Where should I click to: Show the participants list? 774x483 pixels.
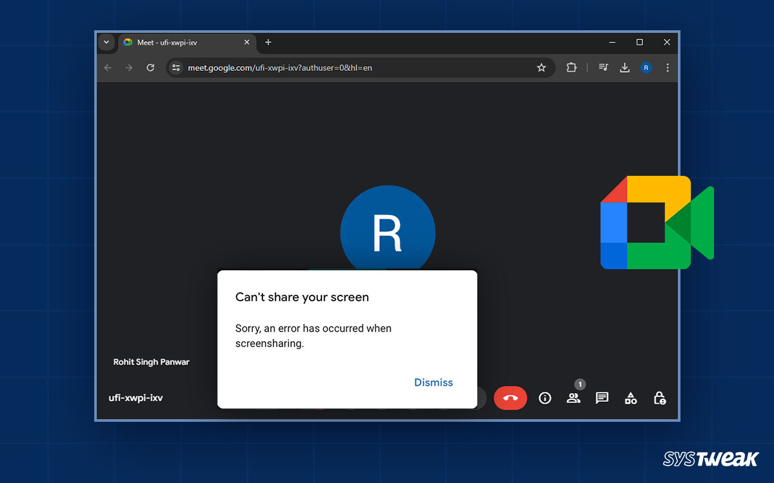pos(573,398)
